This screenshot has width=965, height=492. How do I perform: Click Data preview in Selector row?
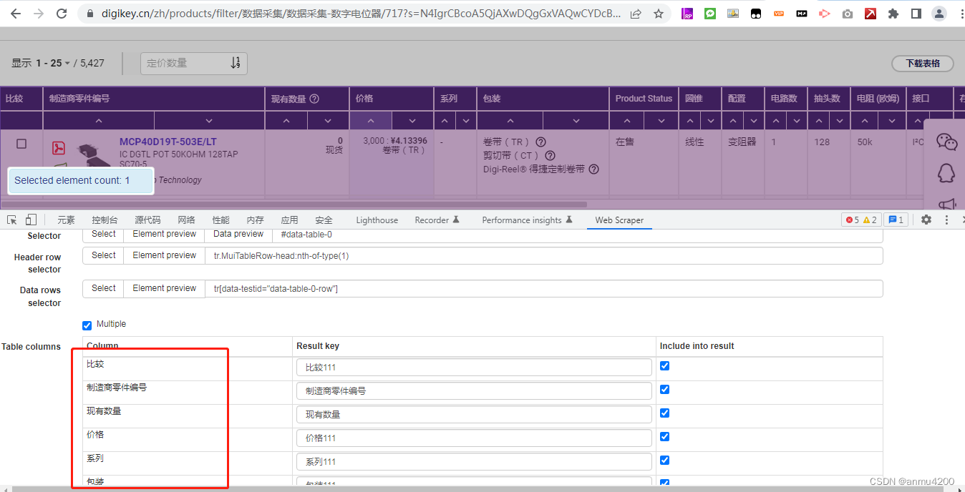tap(238, 235)
